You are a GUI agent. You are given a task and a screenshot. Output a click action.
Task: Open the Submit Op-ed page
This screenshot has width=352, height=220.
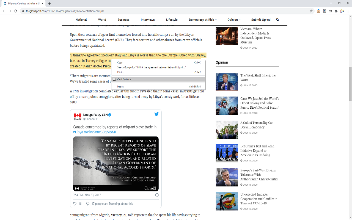(261, 20)
